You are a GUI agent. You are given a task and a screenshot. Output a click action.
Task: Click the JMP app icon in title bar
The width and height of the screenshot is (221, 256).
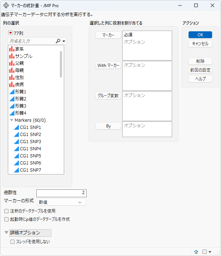(6, 5)
